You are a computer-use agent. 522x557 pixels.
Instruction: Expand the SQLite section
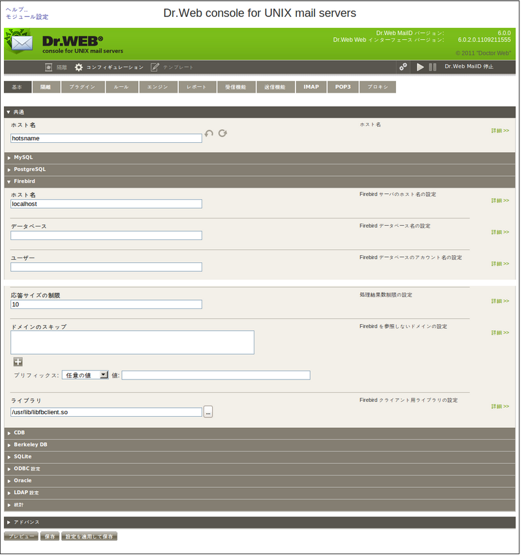(x=261, y=459)
